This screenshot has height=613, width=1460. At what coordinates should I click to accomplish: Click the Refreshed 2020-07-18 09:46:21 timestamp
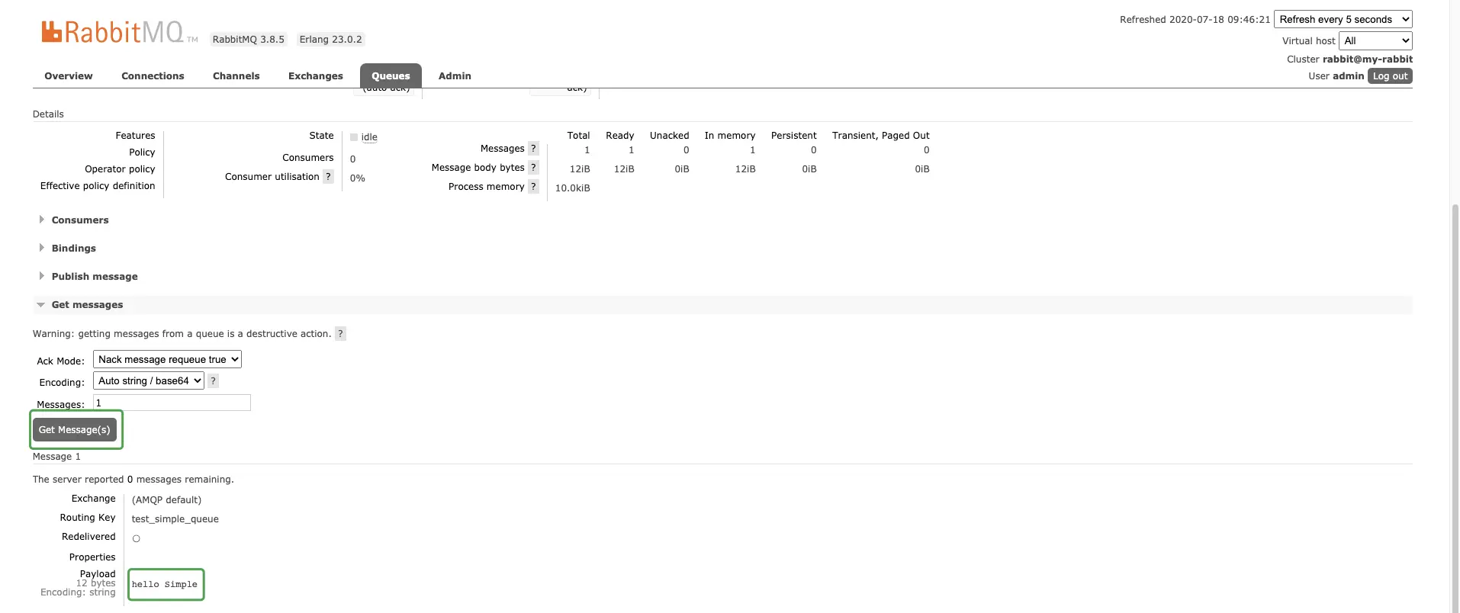[x=1195, y=20]
